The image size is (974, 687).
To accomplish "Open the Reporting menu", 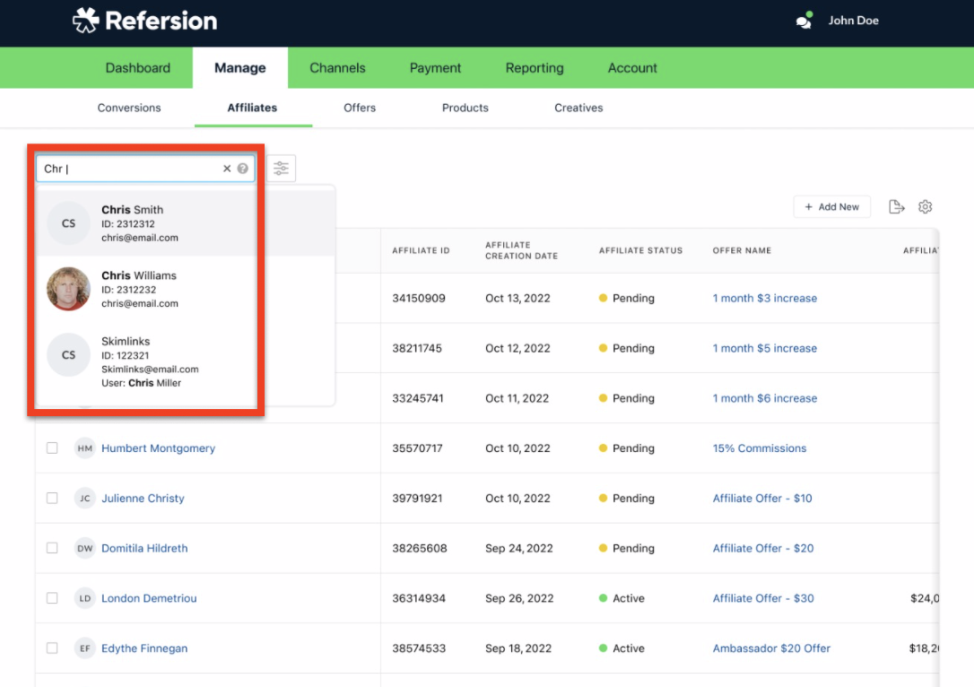I will [x=534, y=67].
